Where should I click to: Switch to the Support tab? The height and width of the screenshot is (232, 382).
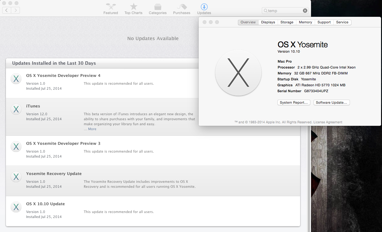pos(324,22)
